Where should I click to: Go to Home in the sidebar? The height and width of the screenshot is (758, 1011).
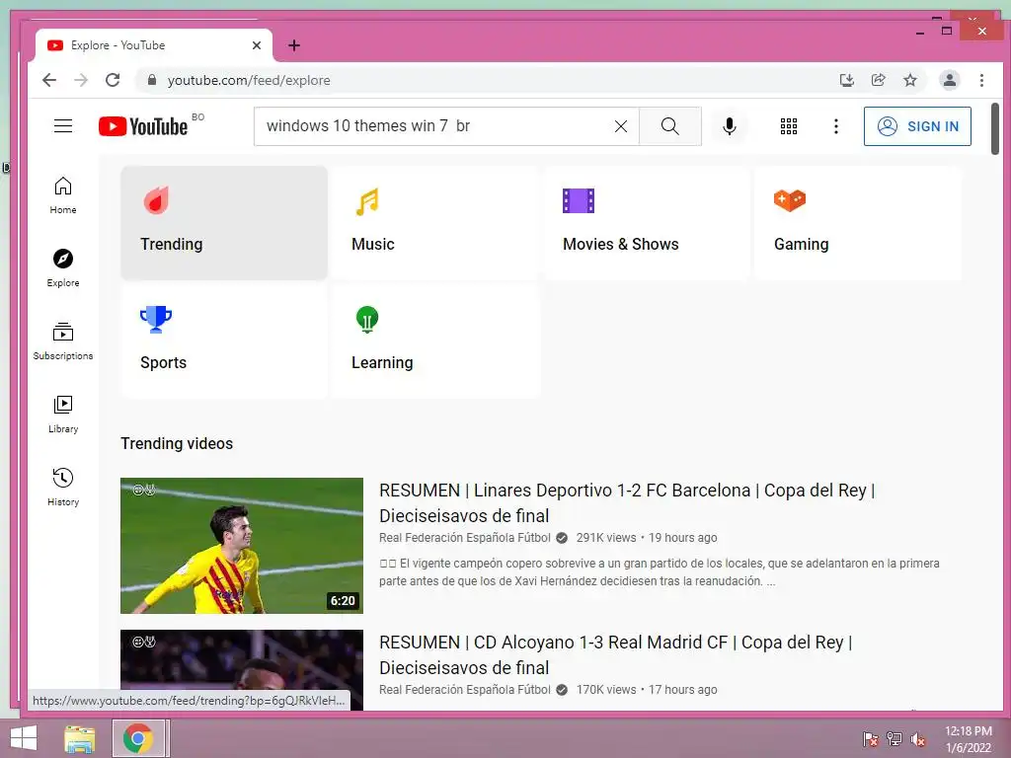click(63, 195)
